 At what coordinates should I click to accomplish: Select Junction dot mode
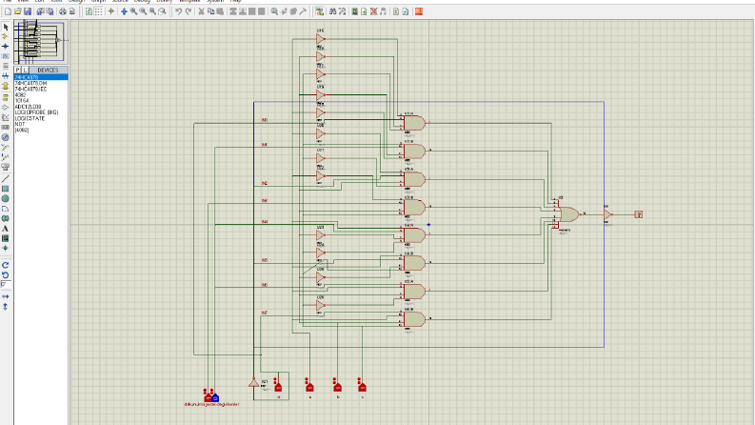point(6,47)
